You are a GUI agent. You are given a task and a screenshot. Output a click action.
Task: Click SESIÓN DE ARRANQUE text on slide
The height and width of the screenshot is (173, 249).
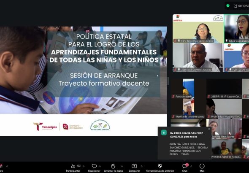pos(104,76)
